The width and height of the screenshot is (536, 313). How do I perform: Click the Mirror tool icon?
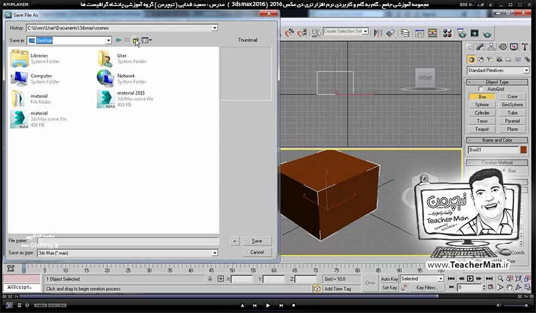pos(378,33)
